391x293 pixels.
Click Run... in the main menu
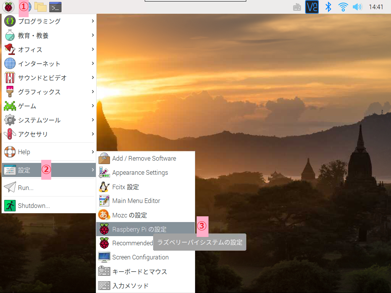click(26, 188)
